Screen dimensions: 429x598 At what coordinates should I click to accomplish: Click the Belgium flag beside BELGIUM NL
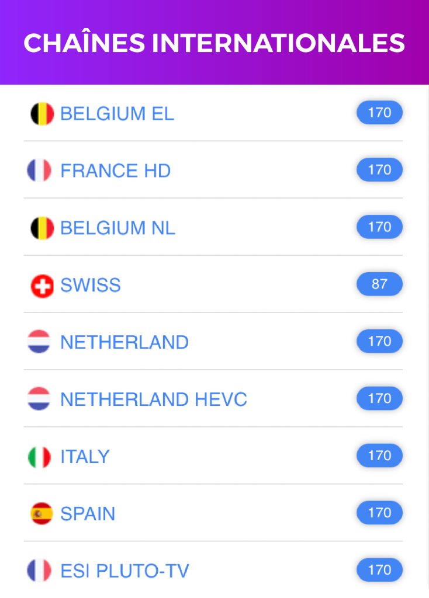[42, 228]
